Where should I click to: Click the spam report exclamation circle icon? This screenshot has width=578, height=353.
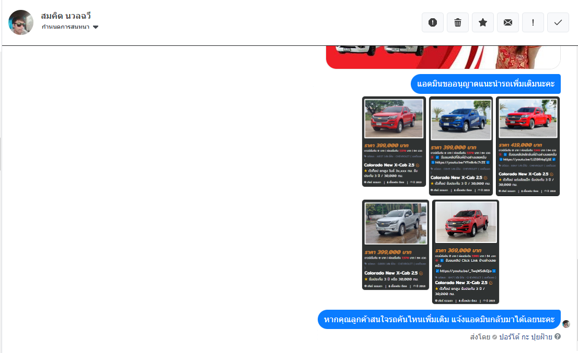(x=433, y=22)
